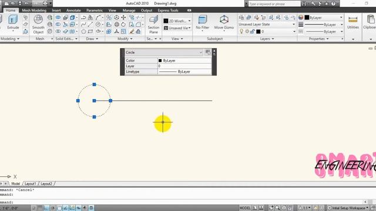Open the layer 0 dropdown in Layers panel

click(x=294, y=32)
